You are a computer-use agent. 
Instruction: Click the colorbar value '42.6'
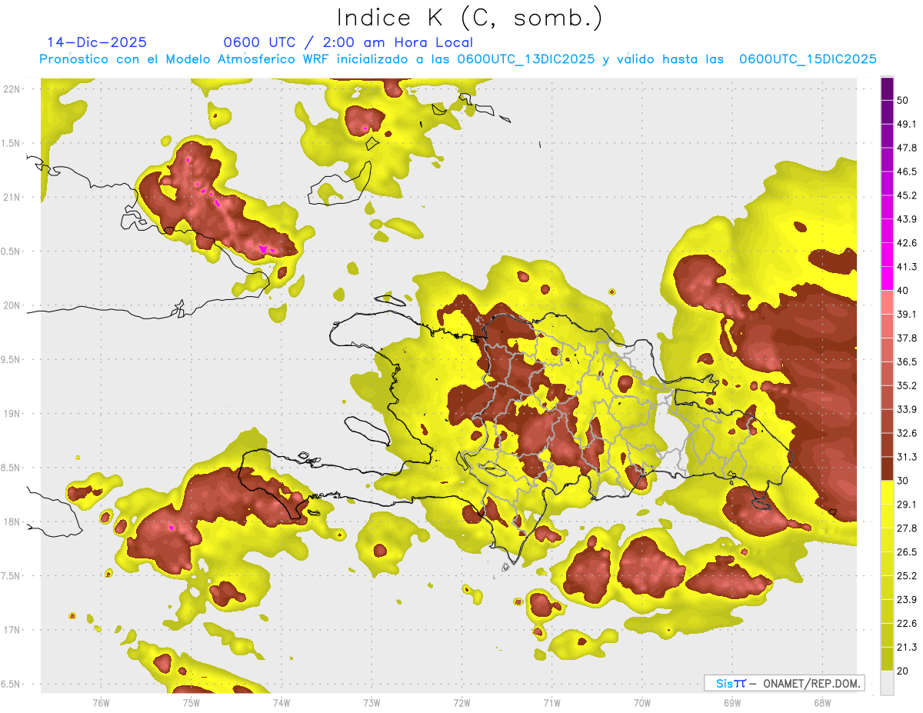(906, 243)
